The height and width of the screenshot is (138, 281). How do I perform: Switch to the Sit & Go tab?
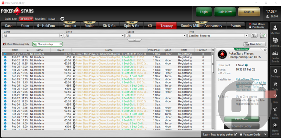click(109, 26)
